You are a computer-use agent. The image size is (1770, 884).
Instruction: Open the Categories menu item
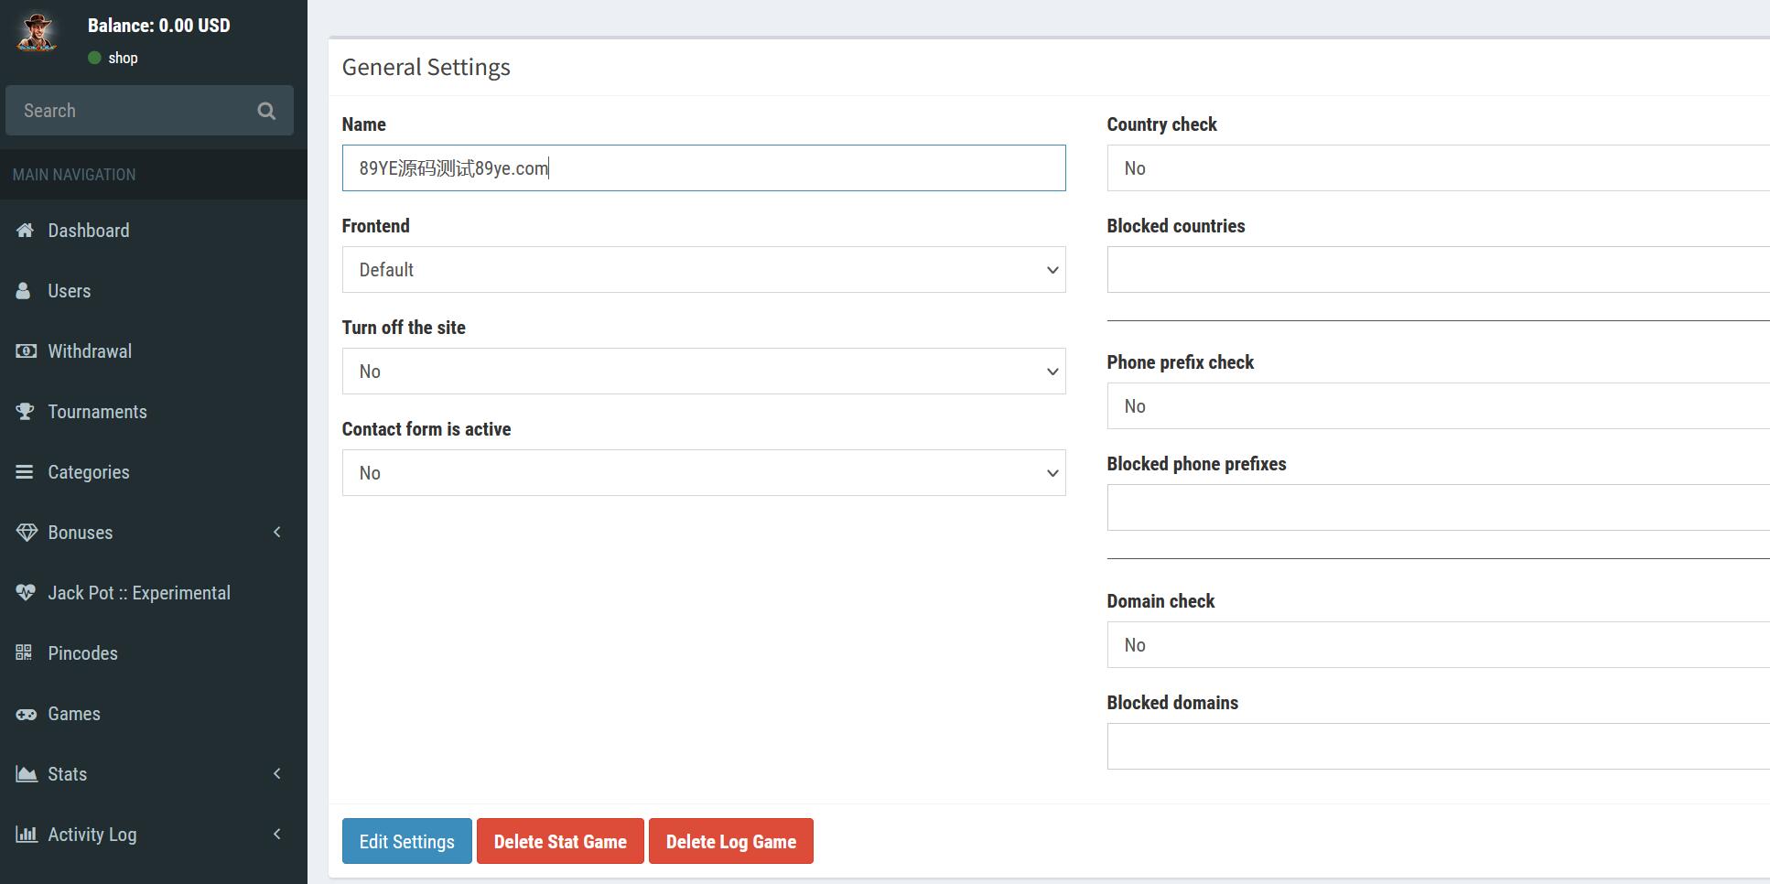(88, 472)
